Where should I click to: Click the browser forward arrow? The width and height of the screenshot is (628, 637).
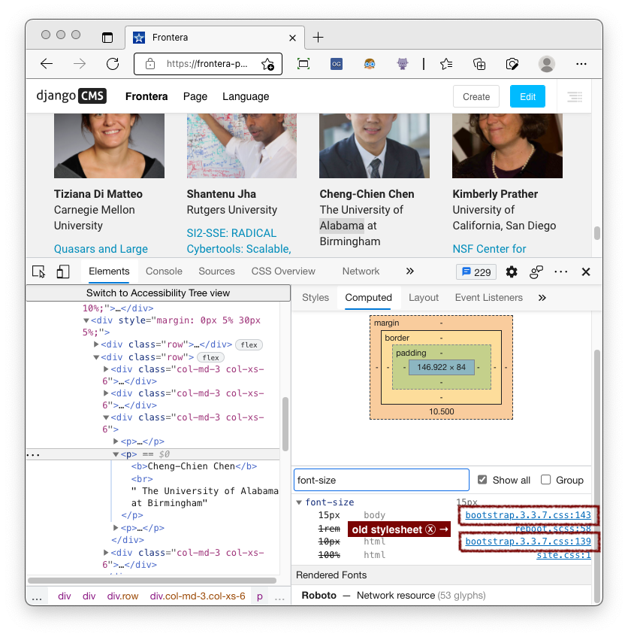coord(80,64)
